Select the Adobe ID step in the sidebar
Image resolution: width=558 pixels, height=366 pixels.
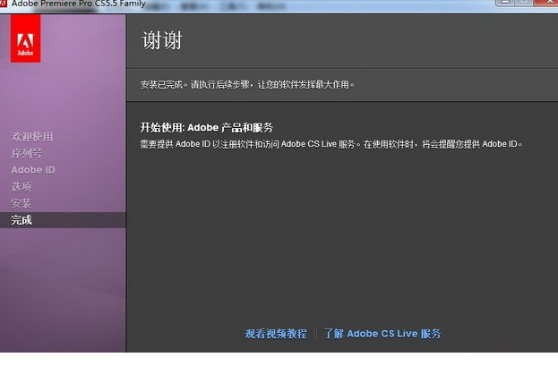(x=33, y=170)
